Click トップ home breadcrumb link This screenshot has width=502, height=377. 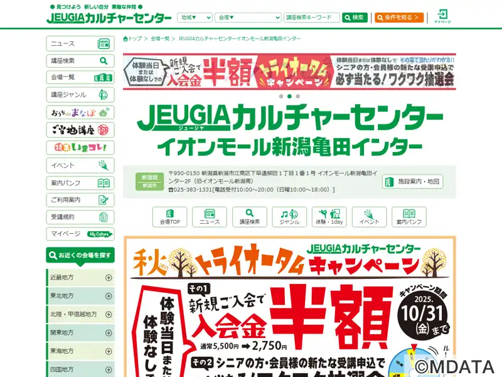[x=132, y=38]
